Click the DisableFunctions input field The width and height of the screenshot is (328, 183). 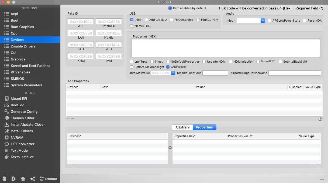tap(215, 73)
